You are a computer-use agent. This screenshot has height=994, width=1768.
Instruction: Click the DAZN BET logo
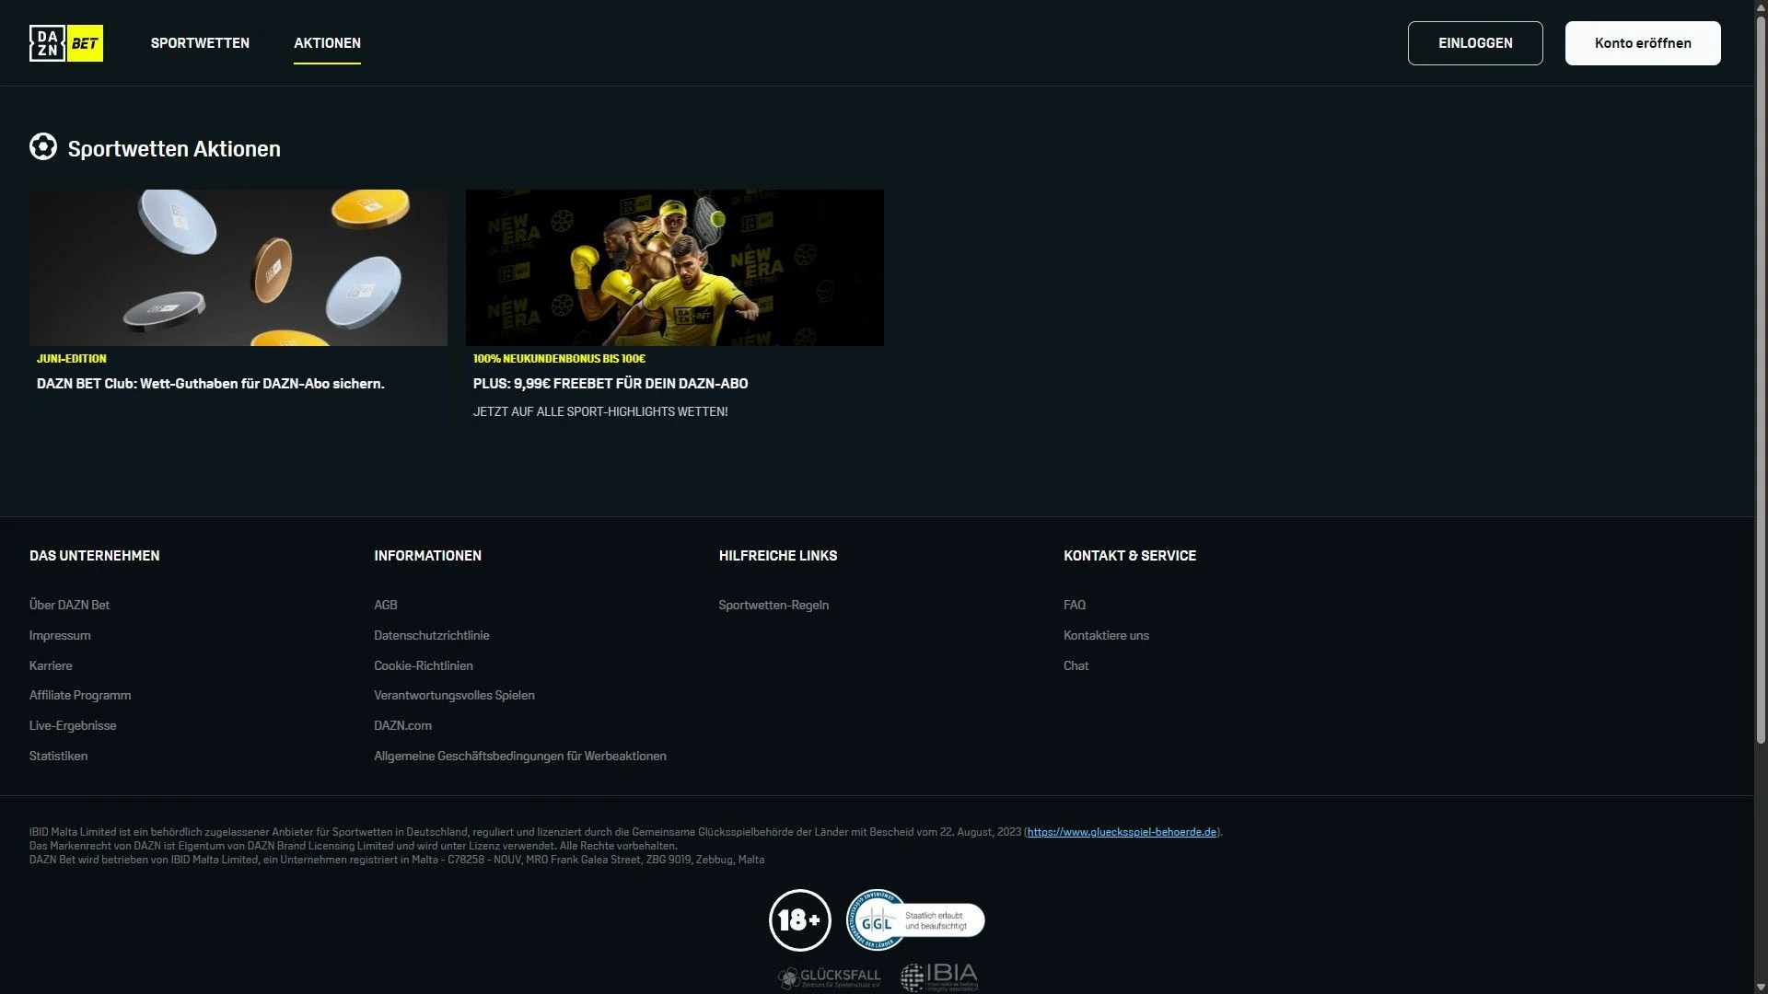(x=66, y=43)
